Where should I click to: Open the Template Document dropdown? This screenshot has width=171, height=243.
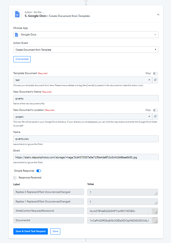pyautogui.click(x=83, y=80)
